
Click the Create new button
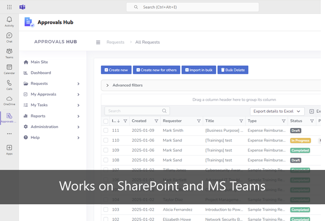click(x=116, y=70)
